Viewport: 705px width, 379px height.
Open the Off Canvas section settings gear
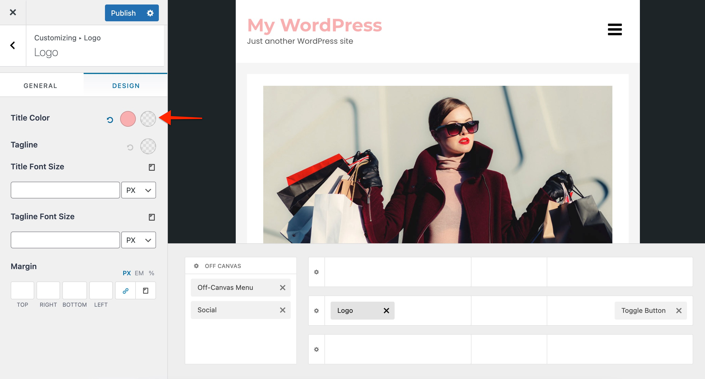[x=196, y=266]
